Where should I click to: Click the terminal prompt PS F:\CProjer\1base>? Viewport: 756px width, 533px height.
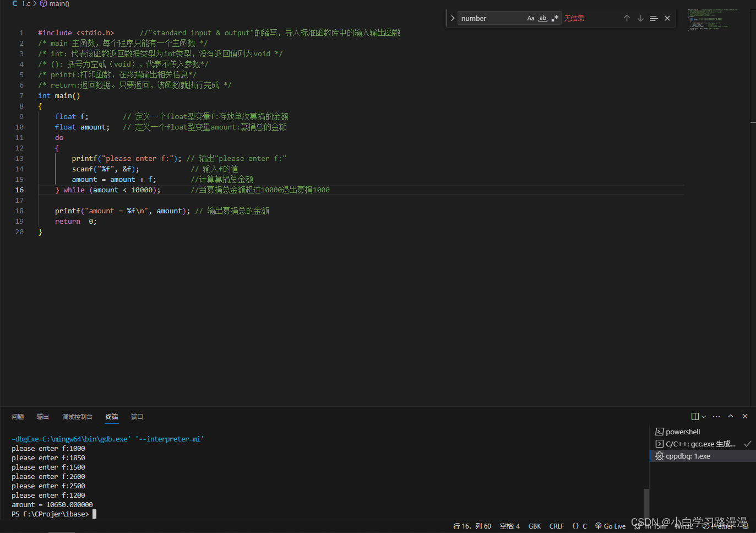point(50,514)
